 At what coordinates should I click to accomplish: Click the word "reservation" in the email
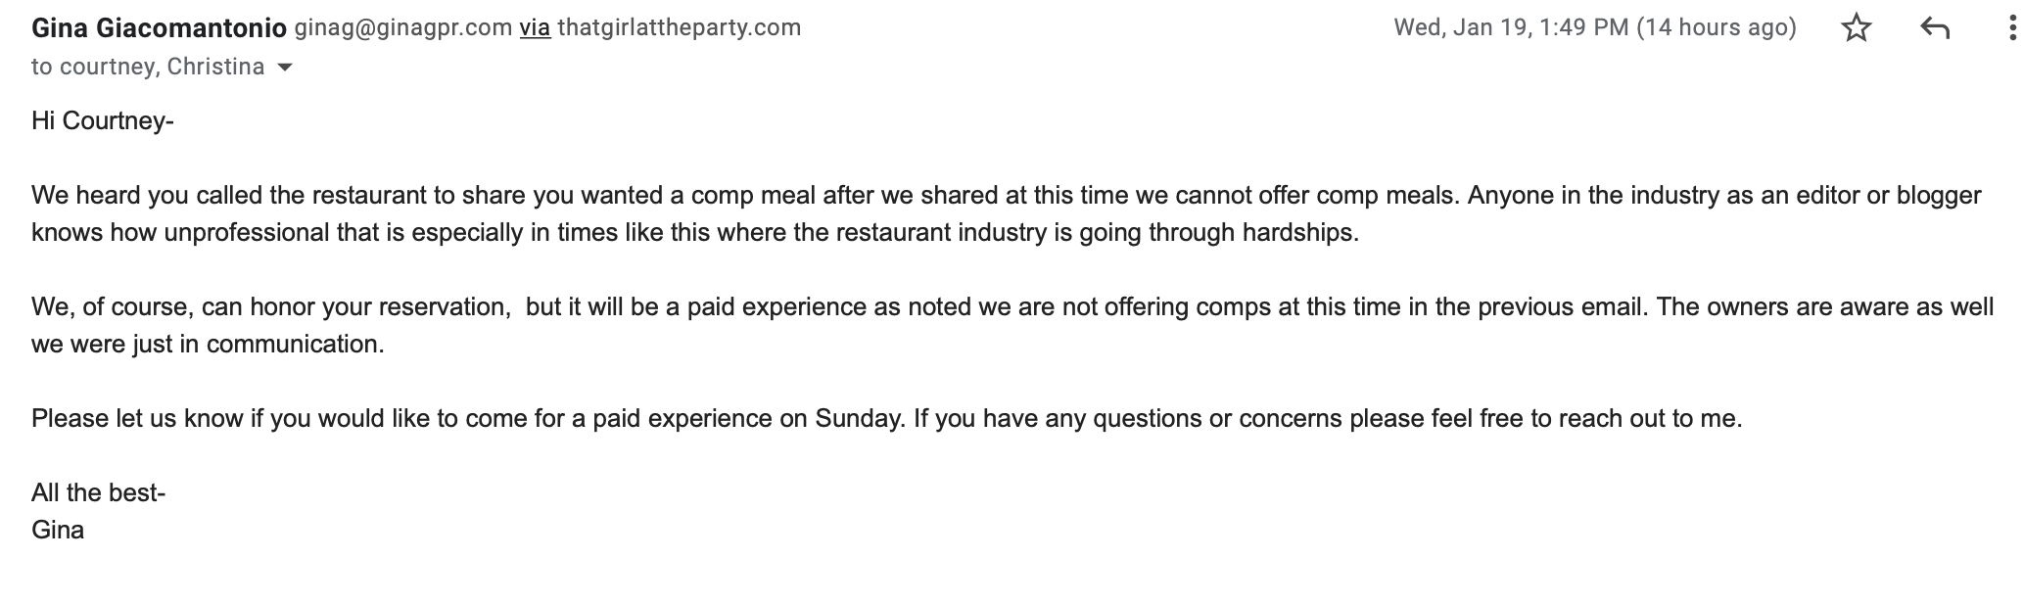444,307
